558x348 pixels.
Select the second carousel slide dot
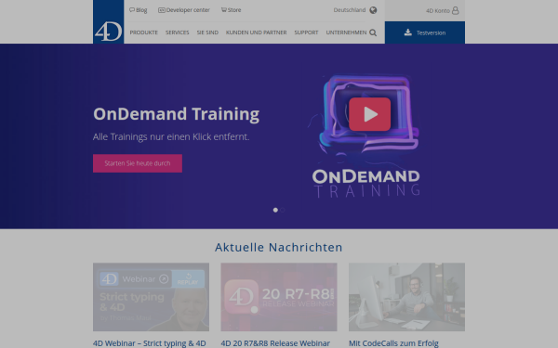(283, 211)
